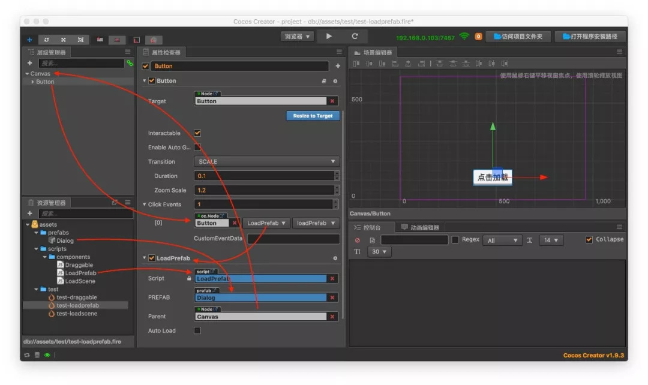Click the open project folder button
This screenshot has width=648, height=385.
coord(517,37)
